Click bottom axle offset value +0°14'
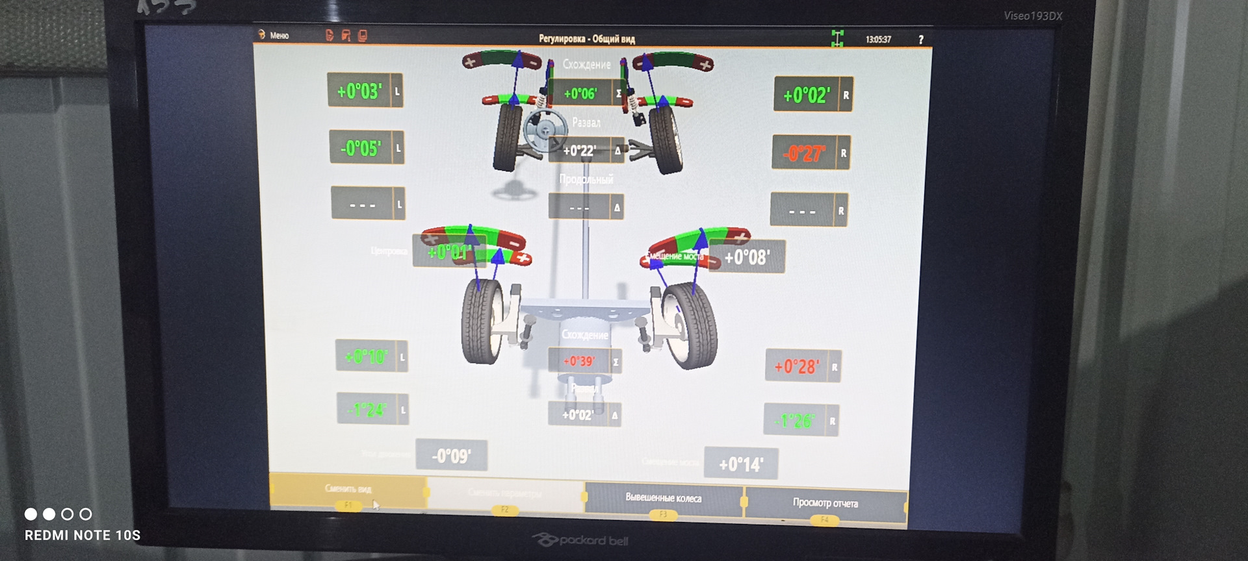The image size is (1248, 561). [741, 464]
